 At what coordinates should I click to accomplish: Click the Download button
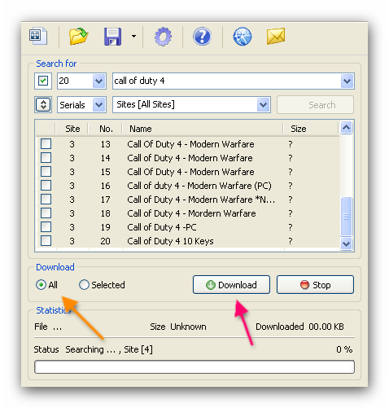click(x=231, y=285)
